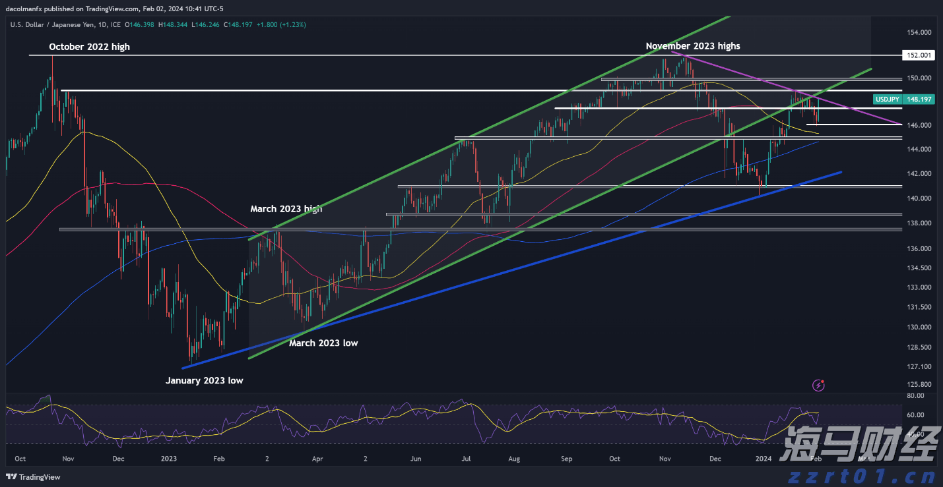The image size is (943, 487).
Task: Select the "November 2023 highs" annotation
Action: pyautogui.click(x=692, y=46)
